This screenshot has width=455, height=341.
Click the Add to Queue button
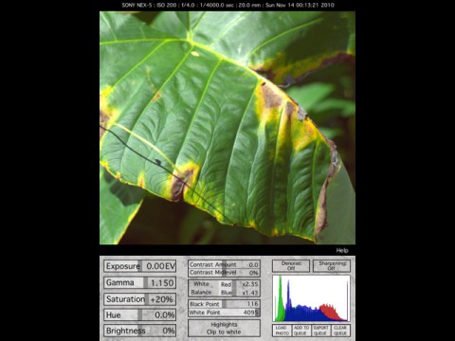point(301,331)
